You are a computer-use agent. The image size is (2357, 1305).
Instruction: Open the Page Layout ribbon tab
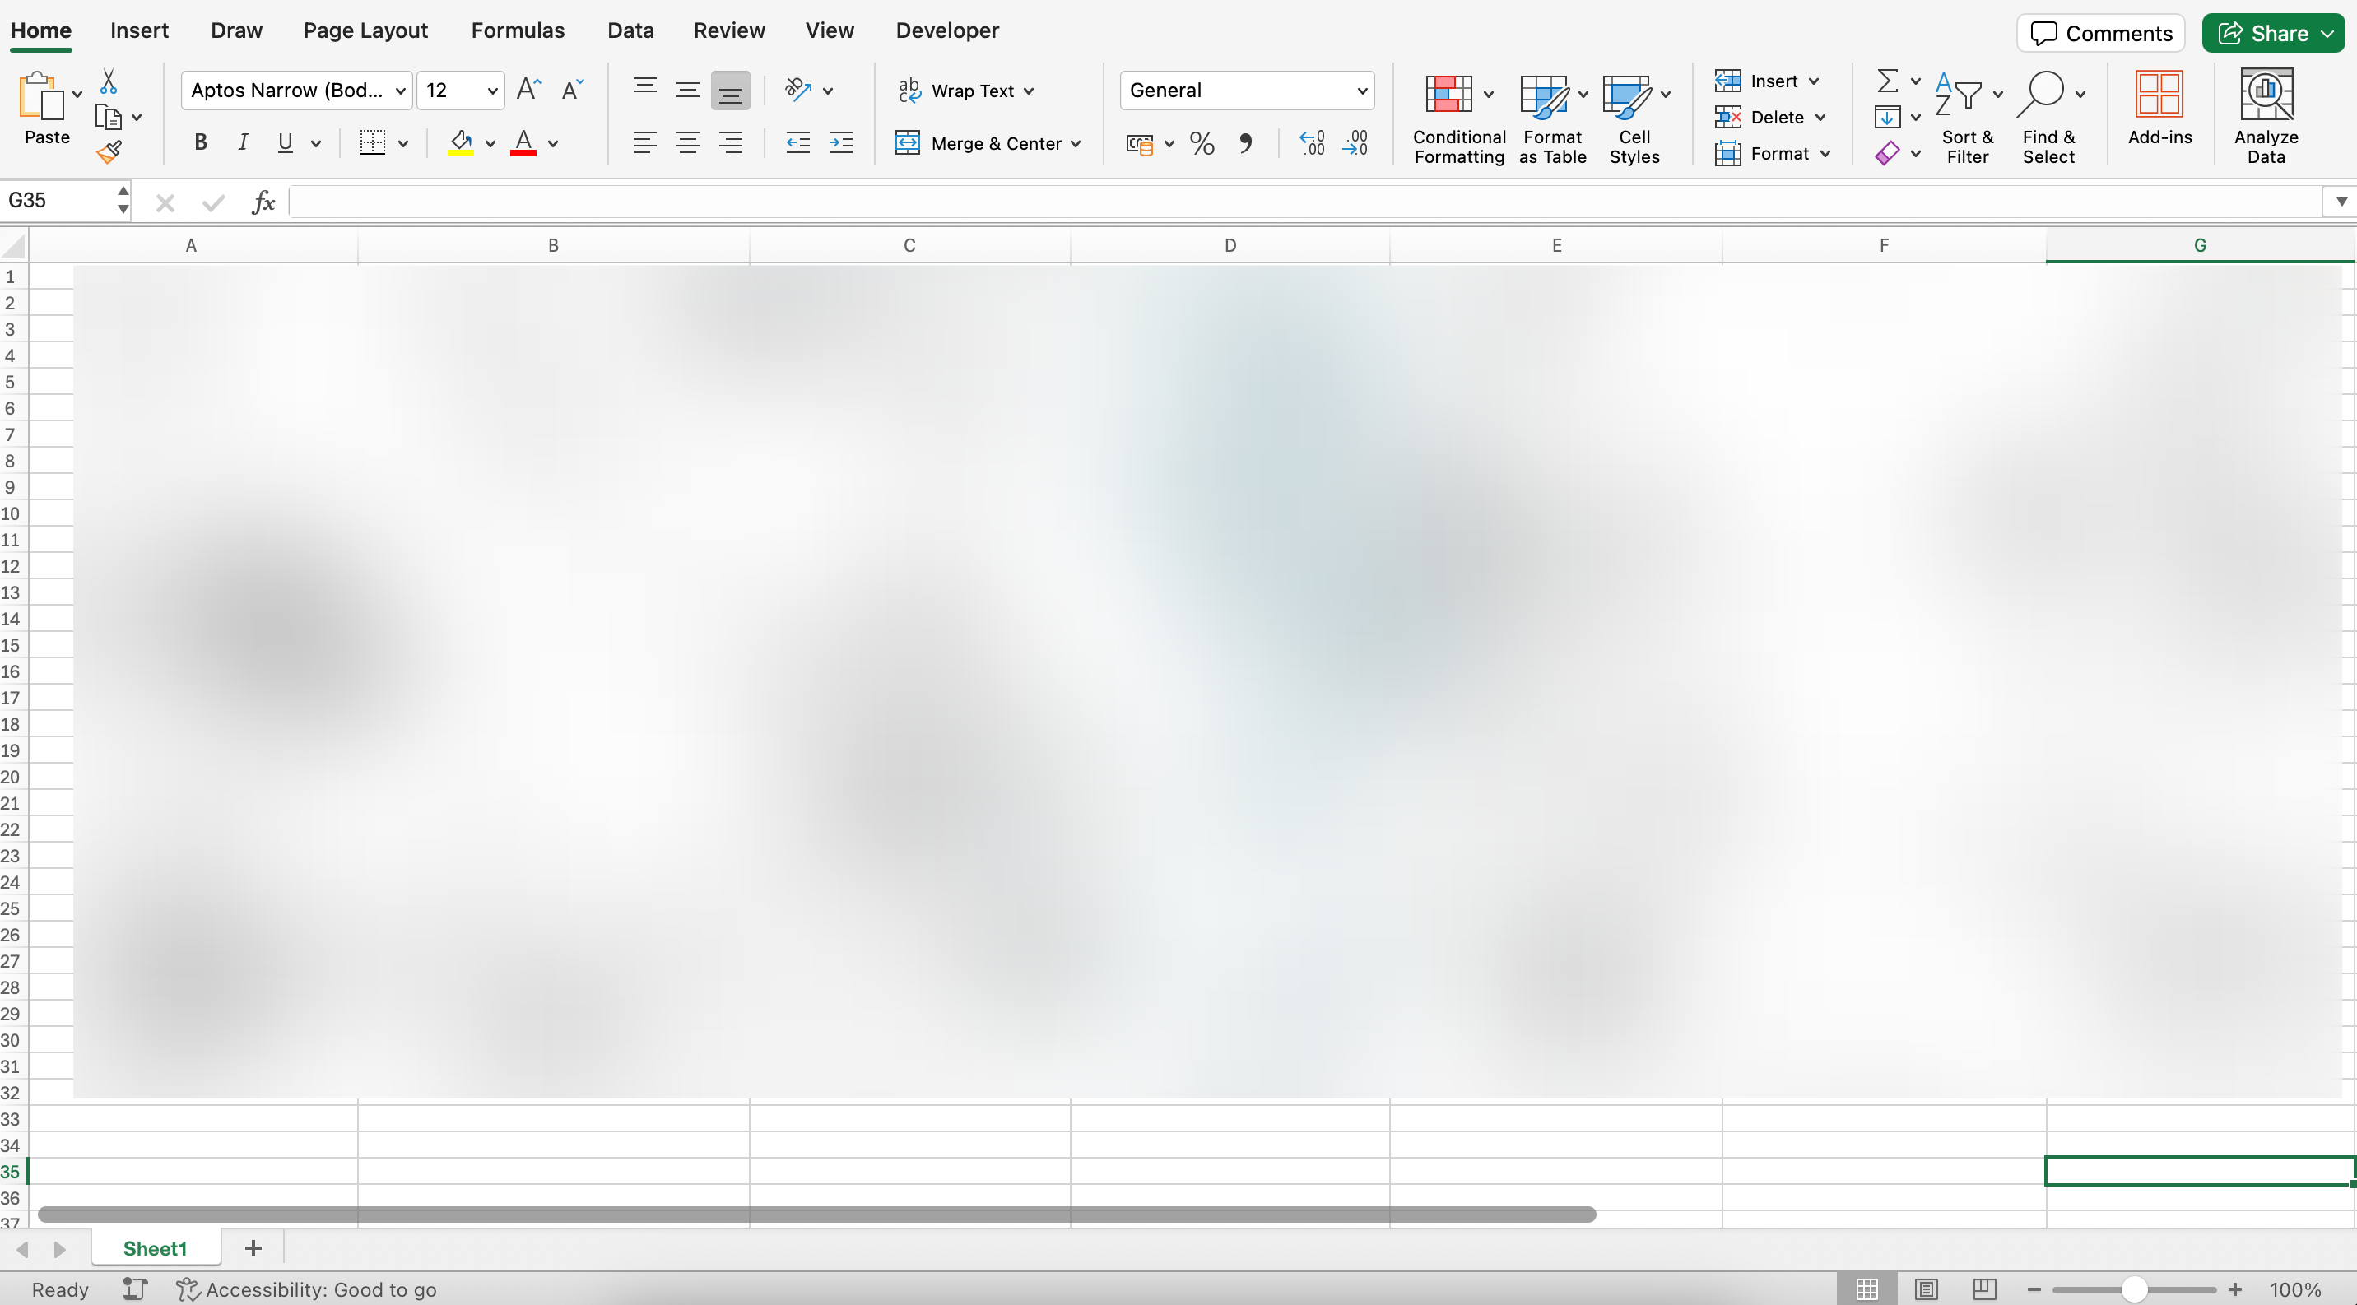[365, 30]
